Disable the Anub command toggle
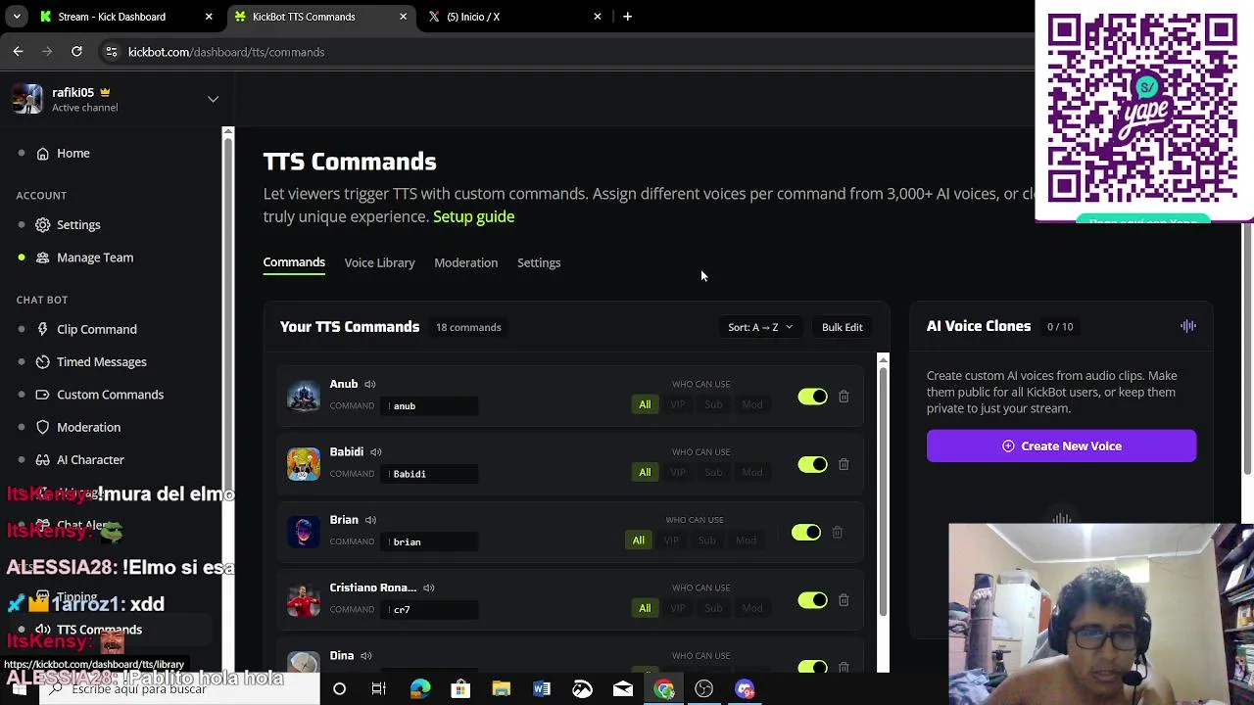This screenshot has width=1254, height=705. [812, 397]
